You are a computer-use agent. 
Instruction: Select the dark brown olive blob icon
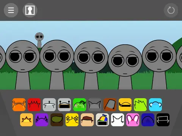pyautogui.click(x=57, y=120)
